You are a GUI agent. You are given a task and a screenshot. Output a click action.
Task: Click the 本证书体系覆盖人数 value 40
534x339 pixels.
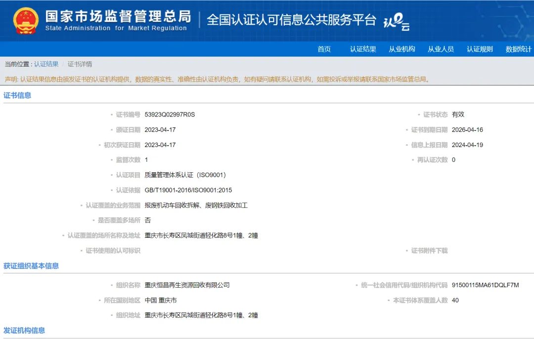455,301
